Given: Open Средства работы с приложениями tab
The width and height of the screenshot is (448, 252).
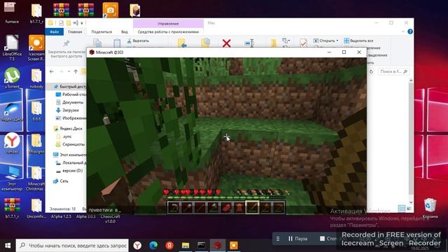Looking at the screenshot, I should click(x=168, y=31).
